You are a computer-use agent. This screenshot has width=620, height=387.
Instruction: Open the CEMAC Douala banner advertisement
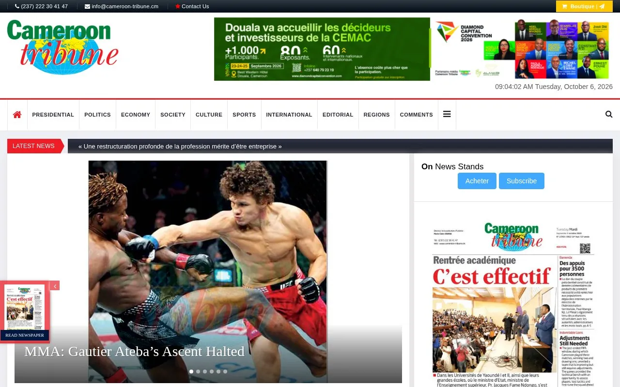(x=412, y=49)
